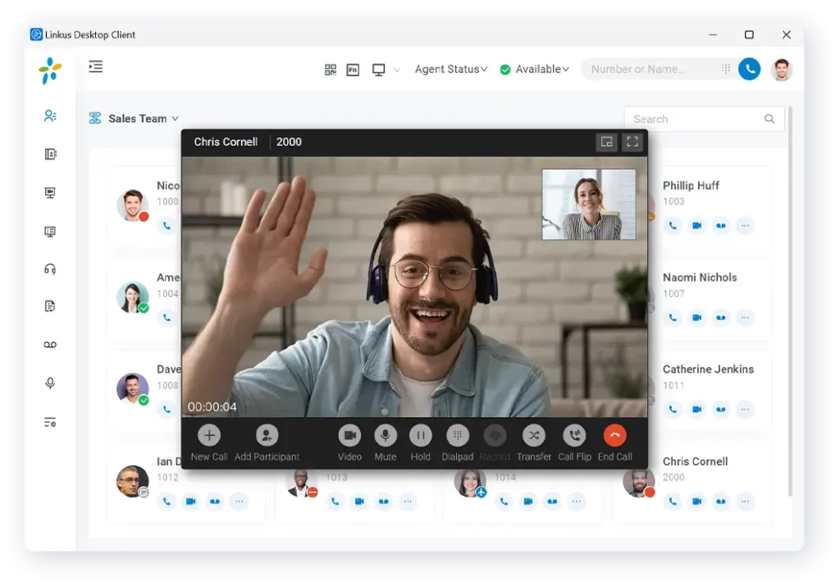Open the Dialpad in the call window
This screenshot has height=587, width=840.
click(458, 436)
